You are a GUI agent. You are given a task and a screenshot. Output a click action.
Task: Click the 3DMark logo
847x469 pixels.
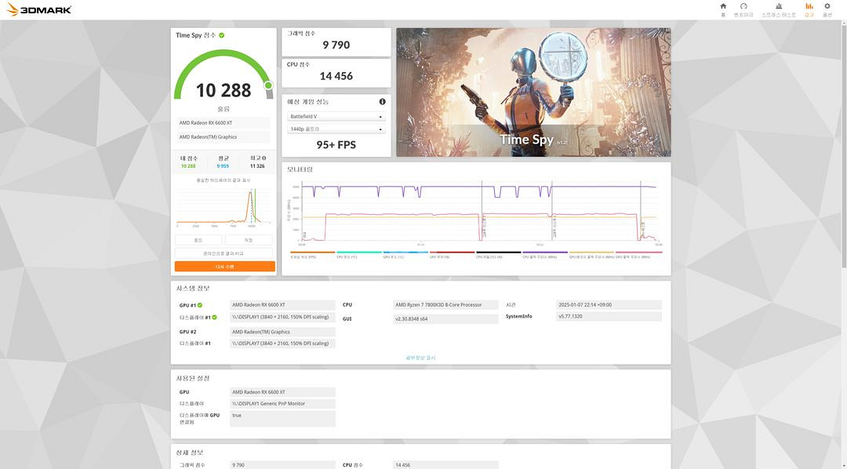[x=39, y=9]
